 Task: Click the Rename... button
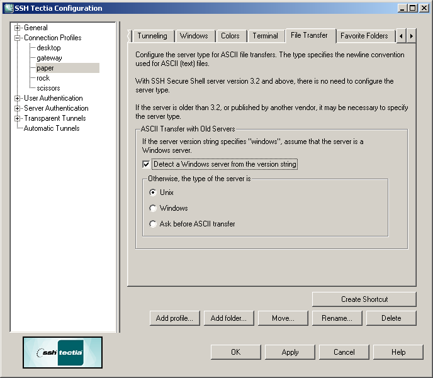click(337, 318)
